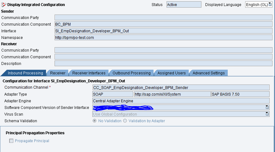Viewport: 275px width, 152px height.
Task: Click the Receiver section heading
Action: [9, 44]
